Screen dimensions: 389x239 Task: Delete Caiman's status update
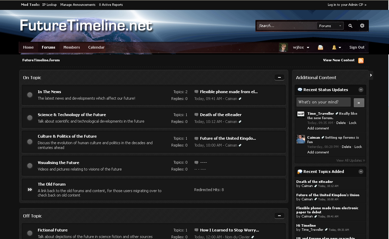[346, 147]
